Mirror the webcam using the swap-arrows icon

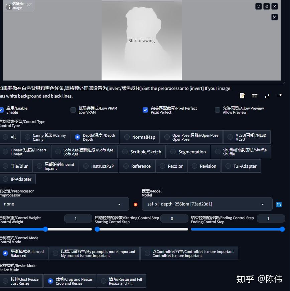coord(267,96)
